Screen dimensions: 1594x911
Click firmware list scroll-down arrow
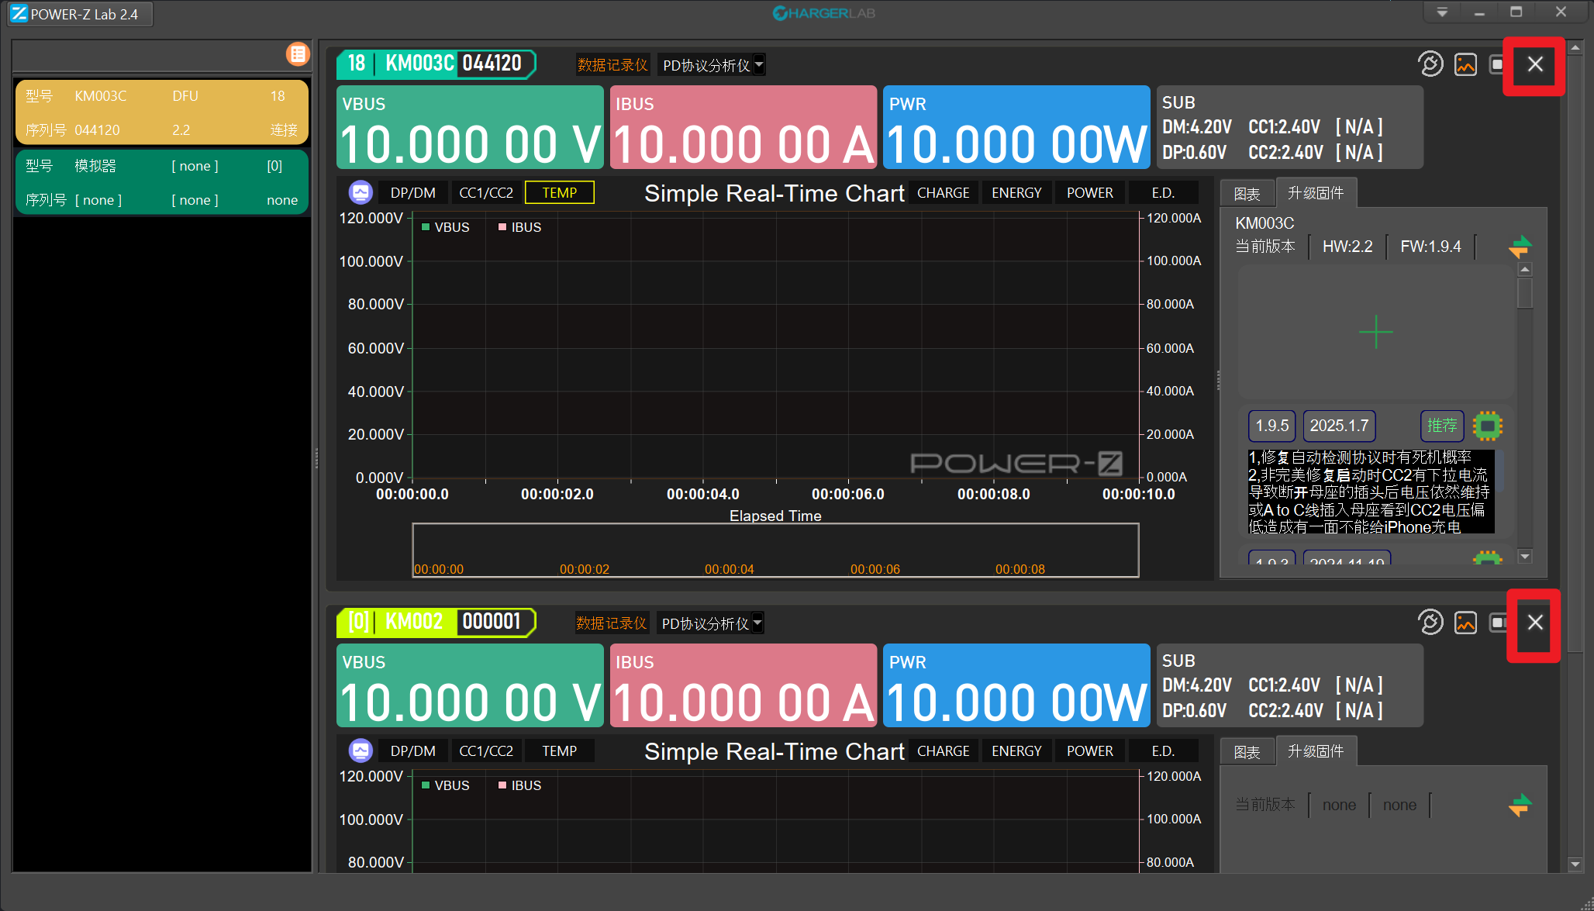pos(1525,556)
